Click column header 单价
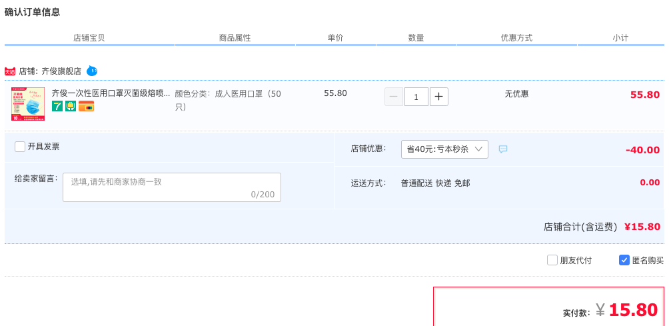The image size is (669, 326). (x=335, y=37)
